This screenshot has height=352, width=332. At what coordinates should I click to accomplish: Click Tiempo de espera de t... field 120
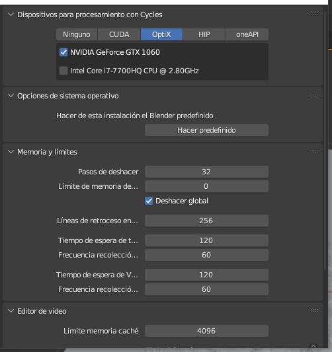(206, 240)
